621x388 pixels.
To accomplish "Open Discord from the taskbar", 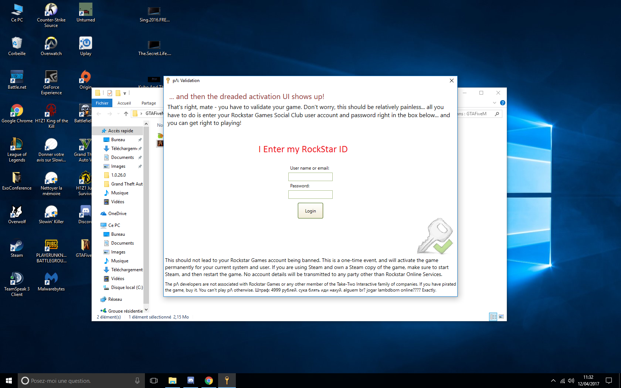I will (x=190, y=380).
